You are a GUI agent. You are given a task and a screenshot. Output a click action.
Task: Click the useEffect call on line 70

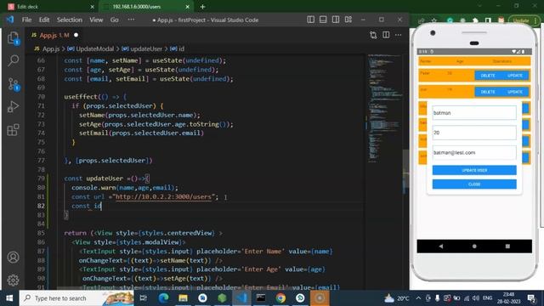81,97
